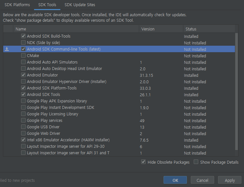
Task: Sort by the Version column header
Action: [161, 29]
